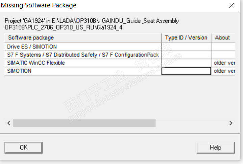Click the 'Type ID / Version' column header
This screenshot has width=243, height=164.
tap(186, 38)
